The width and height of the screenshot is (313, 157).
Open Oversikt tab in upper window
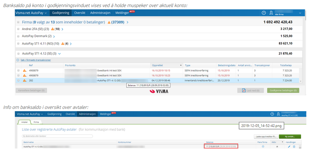click(x=80, y=13)
